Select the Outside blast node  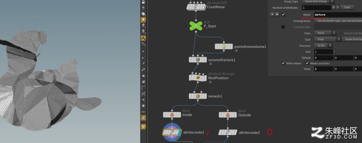pyautogui.click(x=227, y=114)
